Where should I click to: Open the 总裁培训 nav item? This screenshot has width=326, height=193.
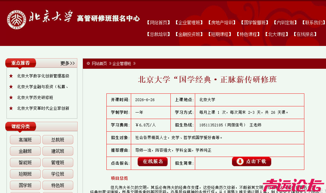coord(158,34)
